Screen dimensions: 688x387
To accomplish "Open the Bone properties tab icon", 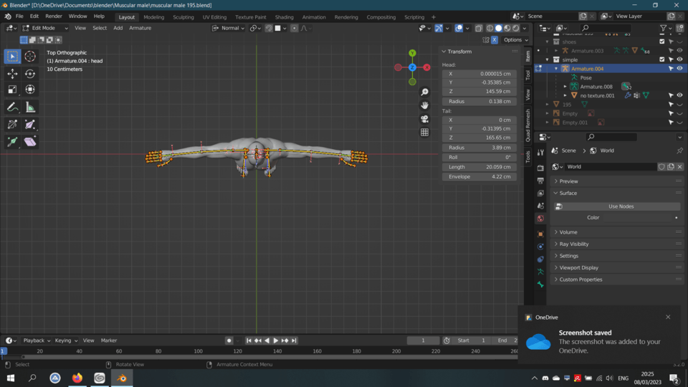I will 540,285.
